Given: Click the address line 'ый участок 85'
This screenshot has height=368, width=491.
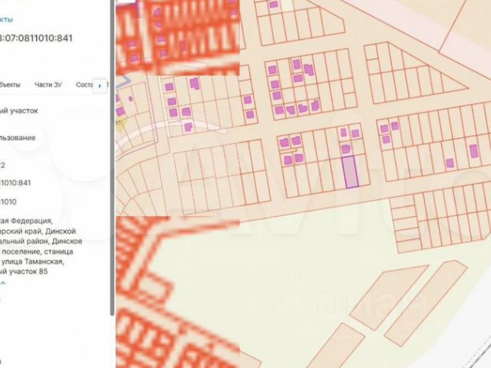Looking at the screenshot, I should tap(24, 271).
